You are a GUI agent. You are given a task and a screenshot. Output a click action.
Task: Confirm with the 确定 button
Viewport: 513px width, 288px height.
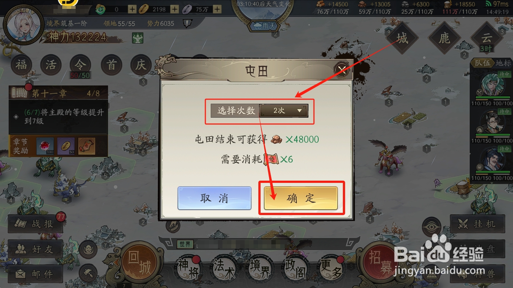pyautogui.click(x=301, y=198)
